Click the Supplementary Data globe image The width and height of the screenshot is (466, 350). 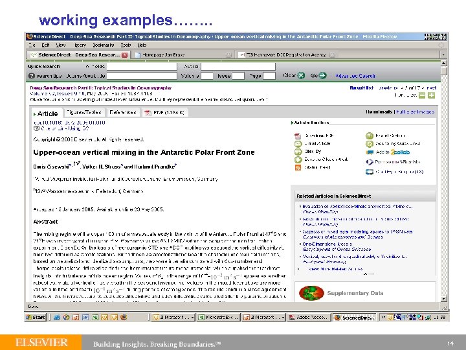[x=311, y=293]
